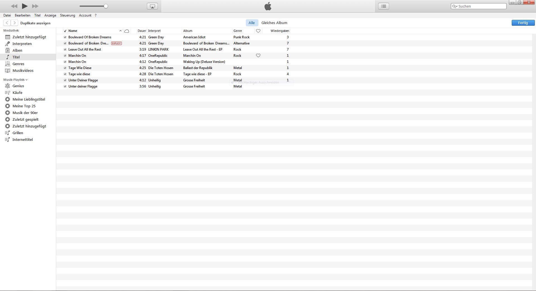
Task: Open the Bearbeiten menu
Action: 23,15
